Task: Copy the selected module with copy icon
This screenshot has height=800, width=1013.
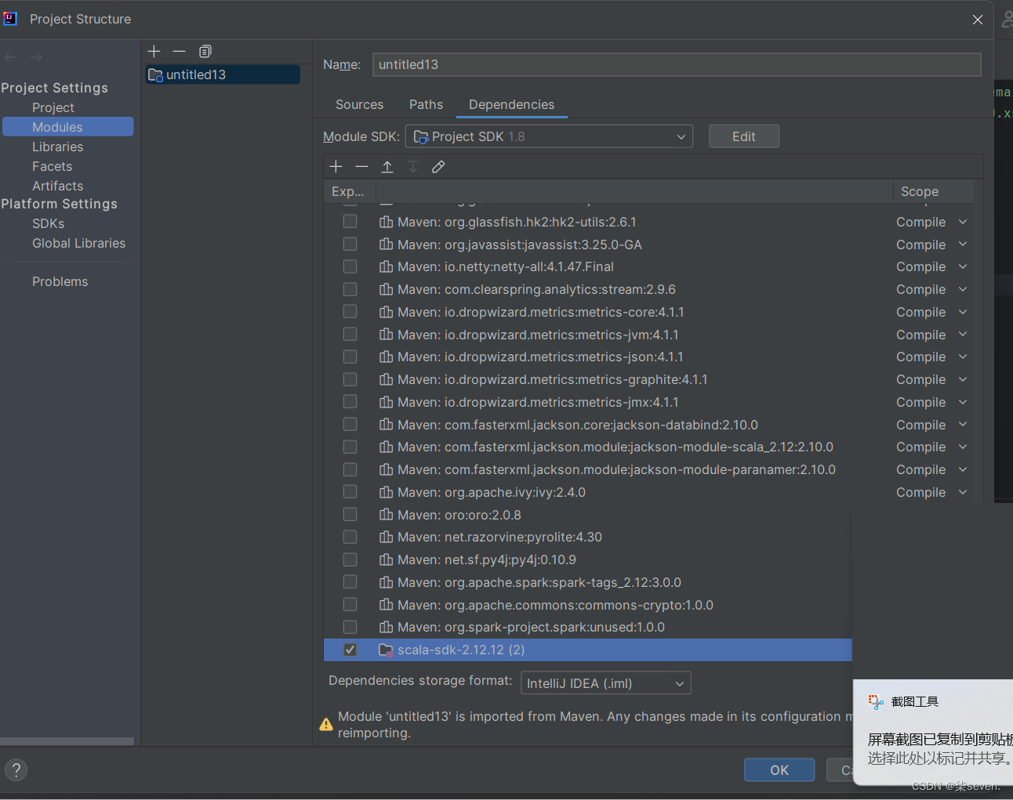Action: (x=205, y=51)
